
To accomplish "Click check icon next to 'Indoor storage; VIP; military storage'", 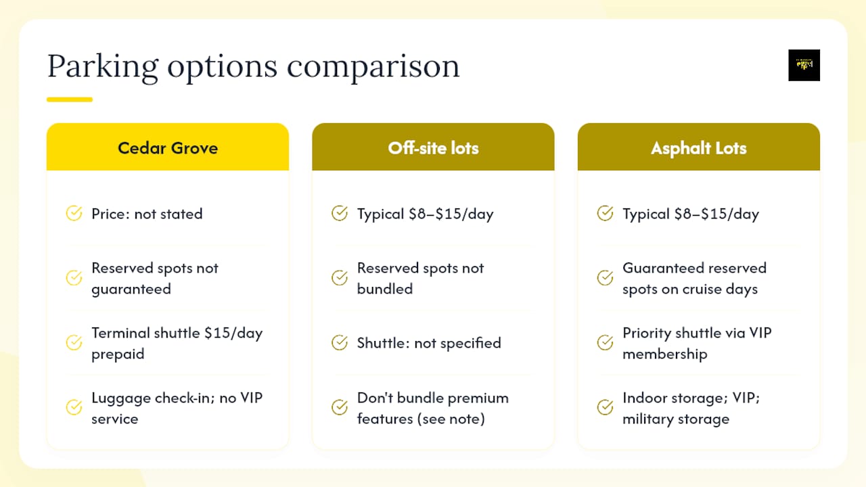I will point(605,408).
